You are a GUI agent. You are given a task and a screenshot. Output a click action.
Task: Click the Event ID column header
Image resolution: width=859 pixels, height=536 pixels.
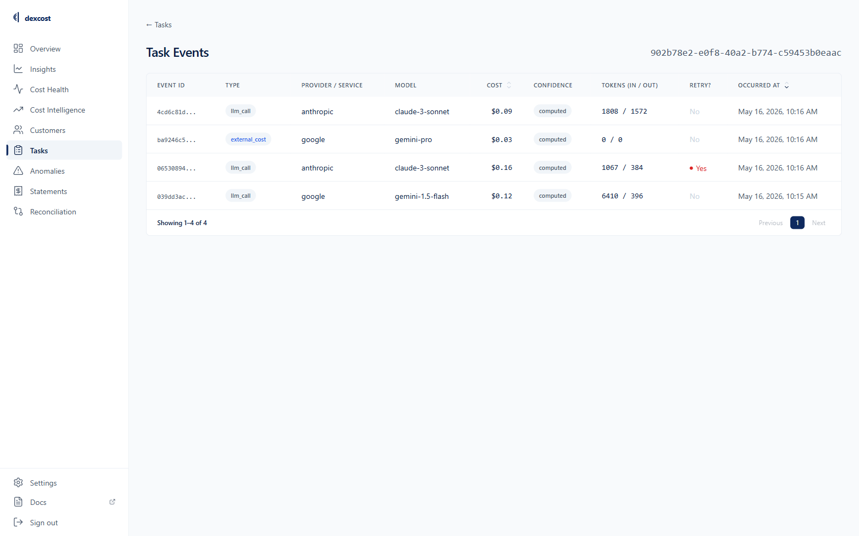(171, 85)
